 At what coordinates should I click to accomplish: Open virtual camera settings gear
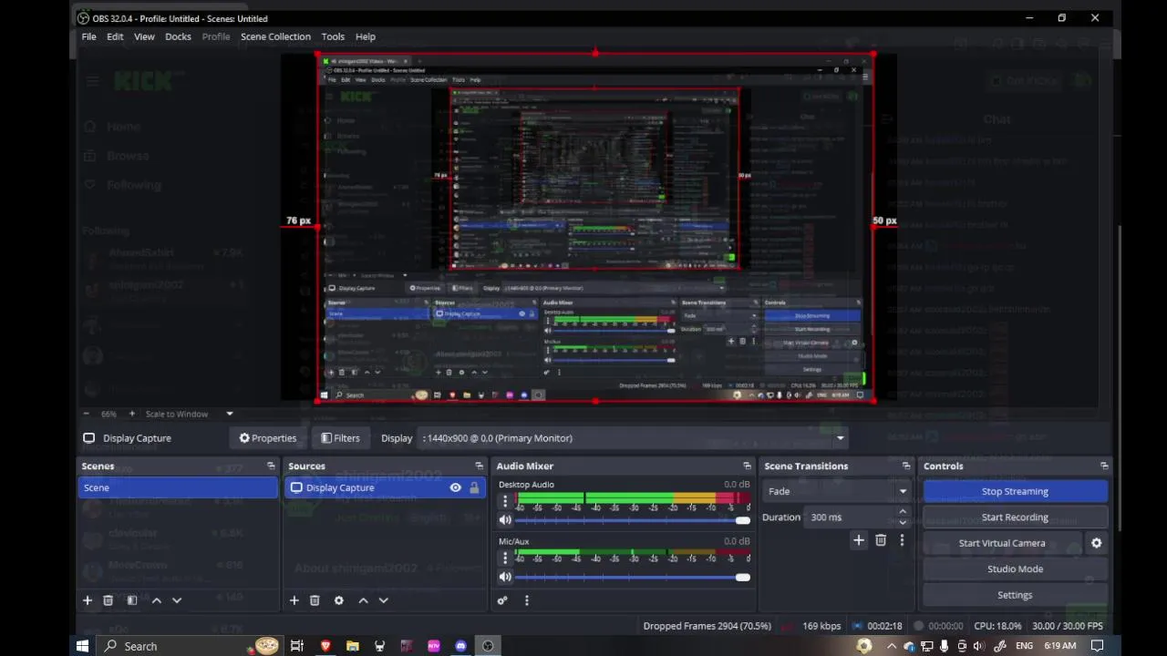coord(1097,543)
